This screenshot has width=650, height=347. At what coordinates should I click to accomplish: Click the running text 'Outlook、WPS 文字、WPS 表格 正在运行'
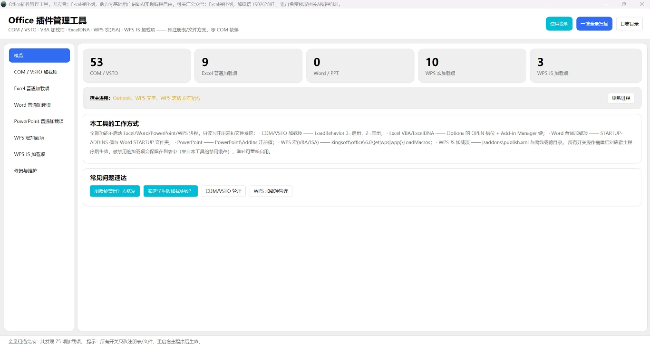pyautogui.click(x=156, y=98)
